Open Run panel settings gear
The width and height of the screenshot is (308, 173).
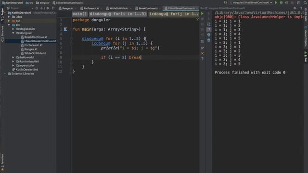[x=295, y=8]
